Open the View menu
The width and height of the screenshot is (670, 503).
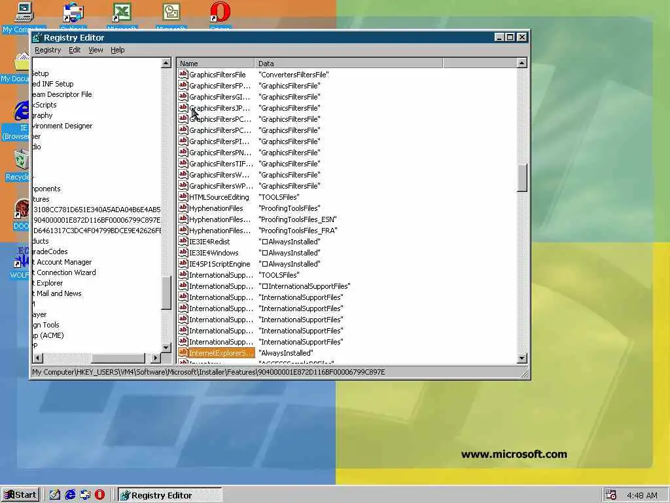[96, 50]
